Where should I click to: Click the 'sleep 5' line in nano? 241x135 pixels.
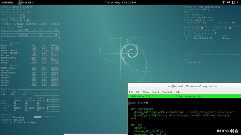click(x=140, y=128)
